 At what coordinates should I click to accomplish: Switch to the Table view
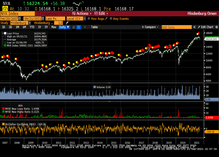click(x=94, y=27)
